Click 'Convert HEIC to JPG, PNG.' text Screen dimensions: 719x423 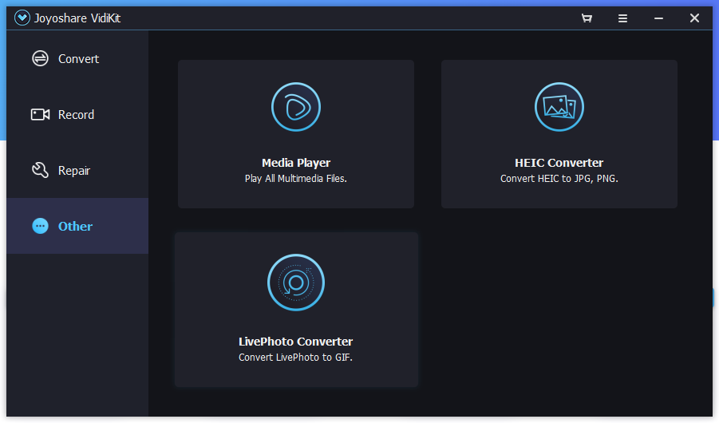point(559,179)
